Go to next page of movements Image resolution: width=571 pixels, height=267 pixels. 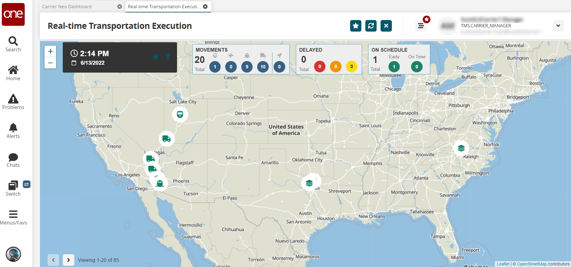coord(69,260)
